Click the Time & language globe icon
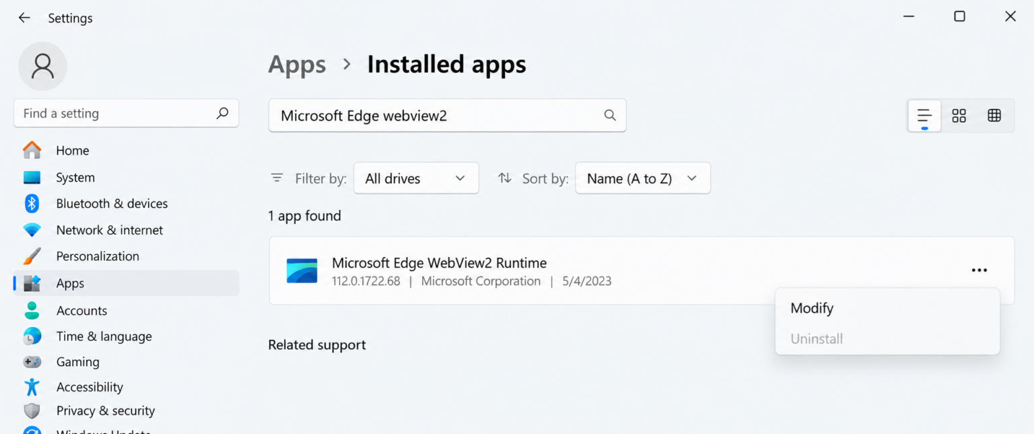The width and height of the screenshot is (1034, 434). tap(32, 336)
